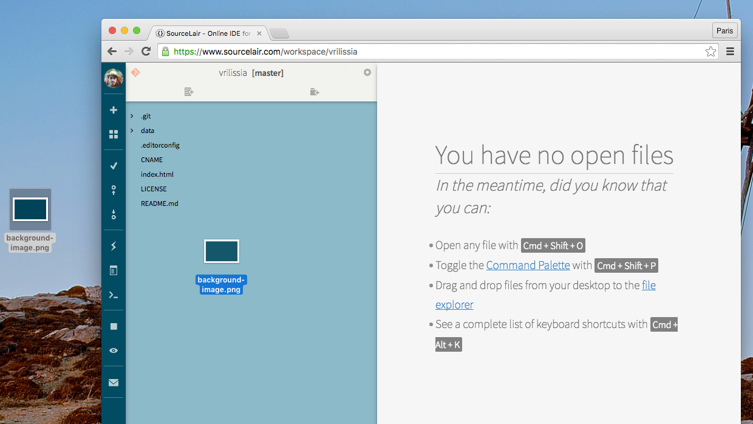
Task: Click the stop square icon
Action: [113, 326]
